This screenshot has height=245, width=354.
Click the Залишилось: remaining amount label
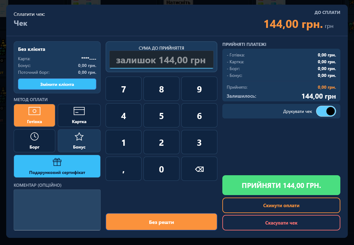point(241,96)
